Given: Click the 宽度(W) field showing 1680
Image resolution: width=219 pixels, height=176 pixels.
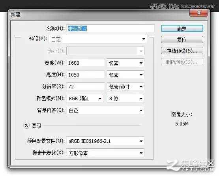Looking at the screenshot, I should [86, 63].
